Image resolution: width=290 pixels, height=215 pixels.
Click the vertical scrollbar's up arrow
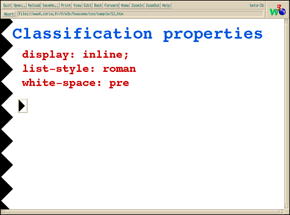[287, 21]
